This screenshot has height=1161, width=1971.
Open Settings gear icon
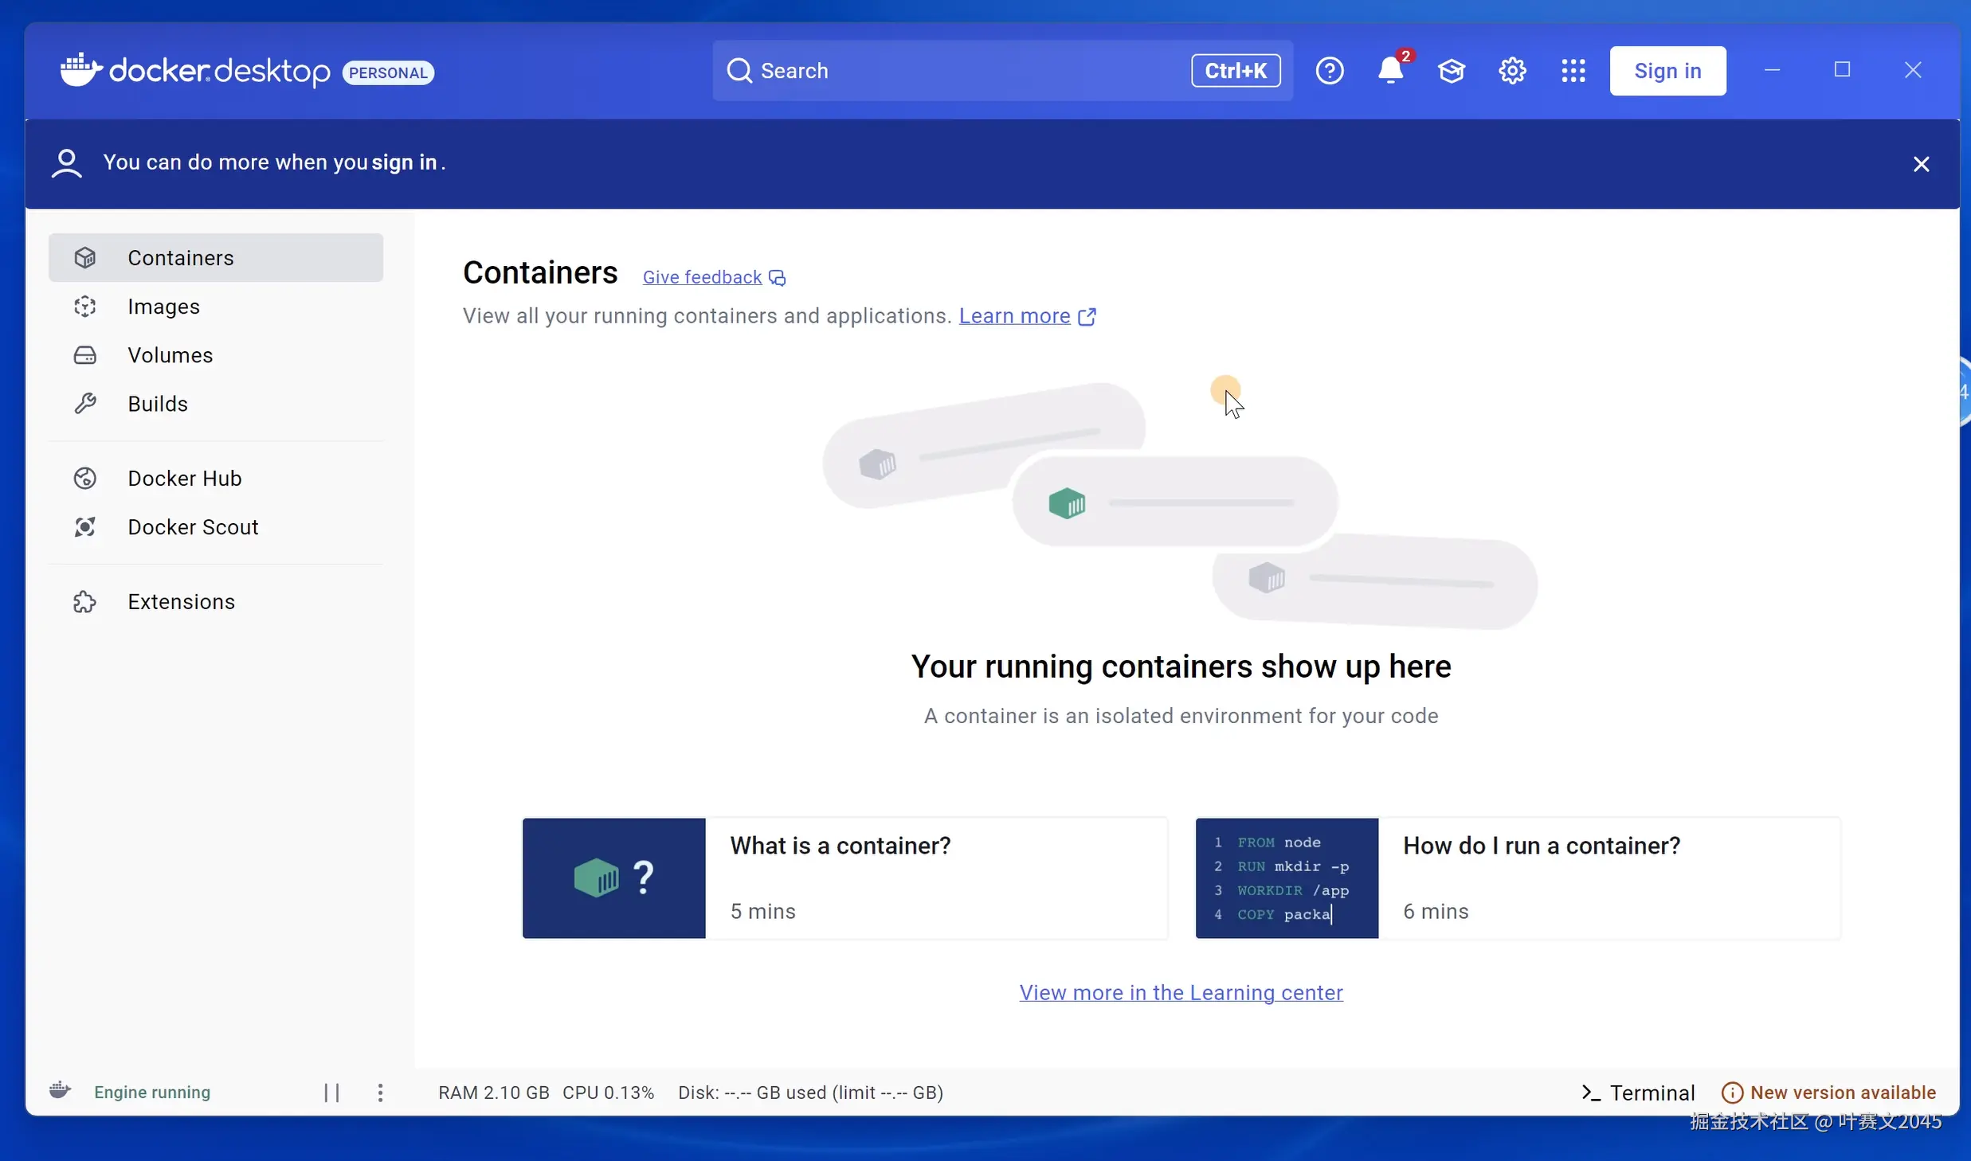coord(1512,71)
